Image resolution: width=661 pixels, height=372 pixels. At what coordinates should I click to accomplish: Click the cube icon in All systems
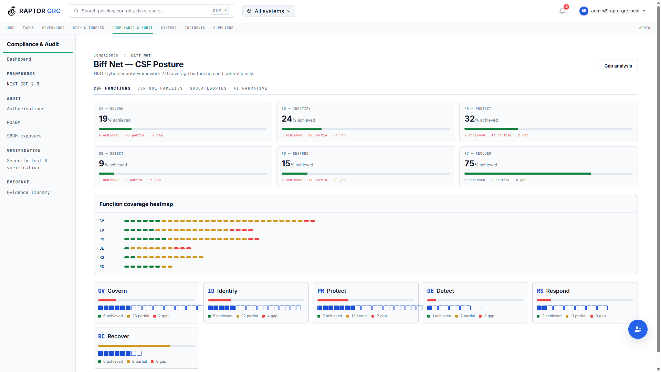pos(249,11)
